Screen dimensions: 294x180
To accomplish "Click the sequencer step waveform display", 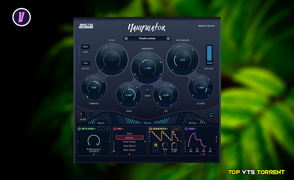I will click(x=166, y=136).
